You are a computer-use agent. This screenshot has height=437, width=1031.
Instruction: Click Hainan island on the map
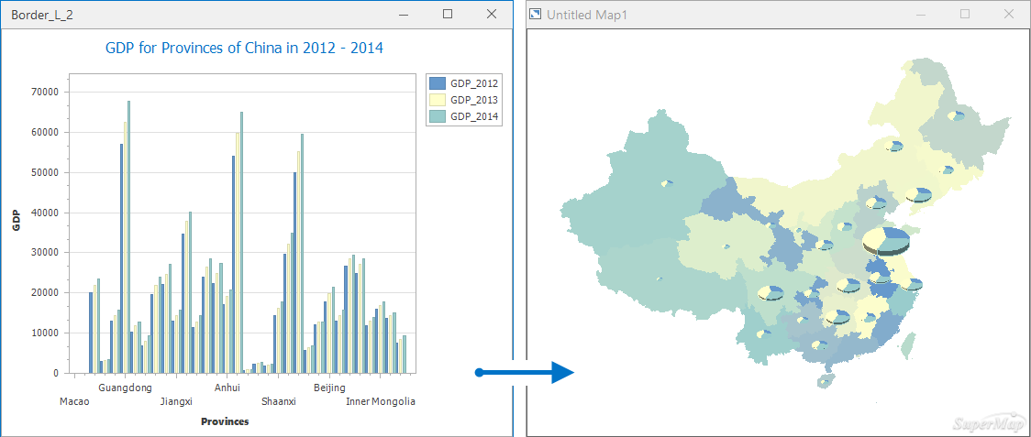point(826,379)
